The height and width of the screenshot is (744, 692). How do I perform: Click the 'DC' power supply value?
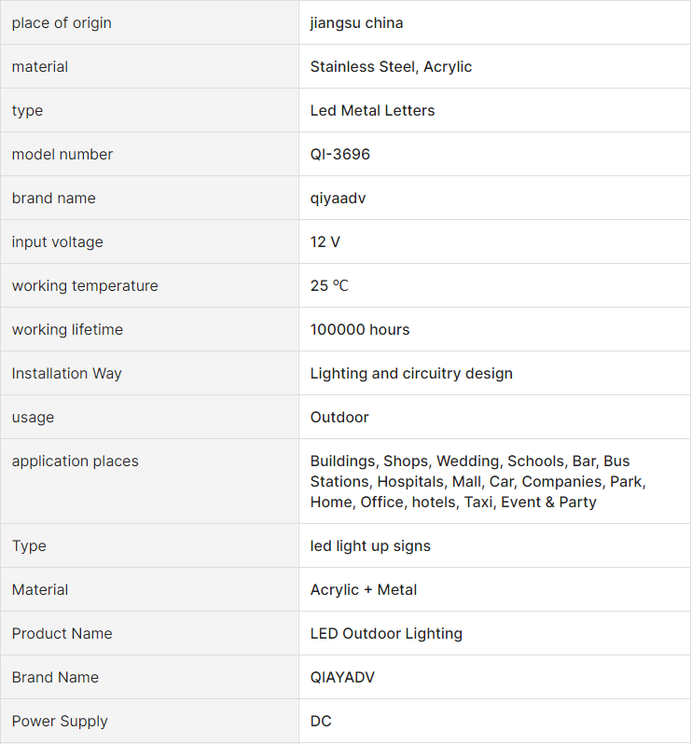coord(321,721)
